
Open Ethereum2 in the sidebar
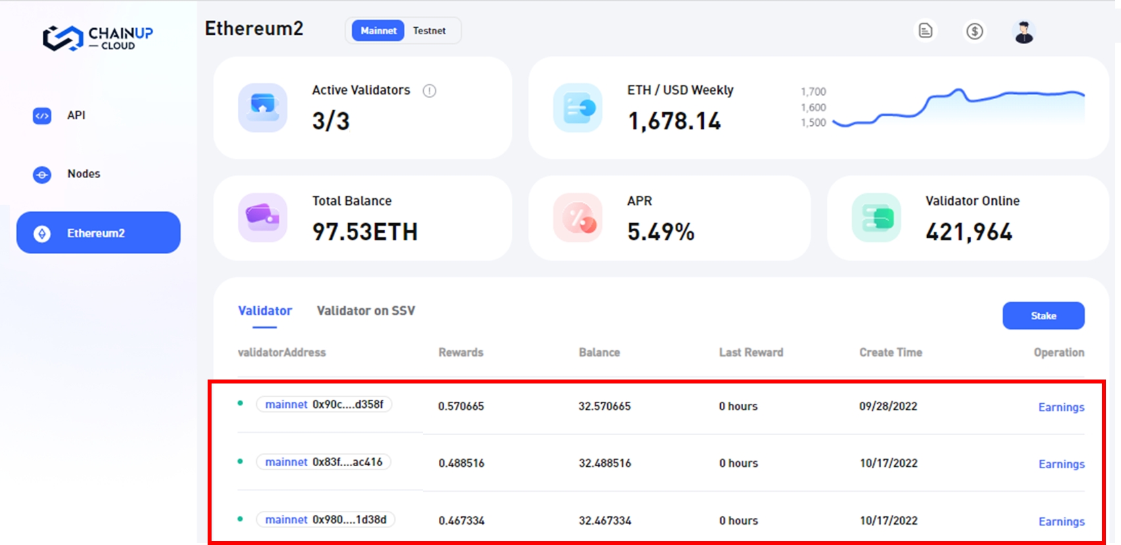pyautogui.click(x=99, y=233)
